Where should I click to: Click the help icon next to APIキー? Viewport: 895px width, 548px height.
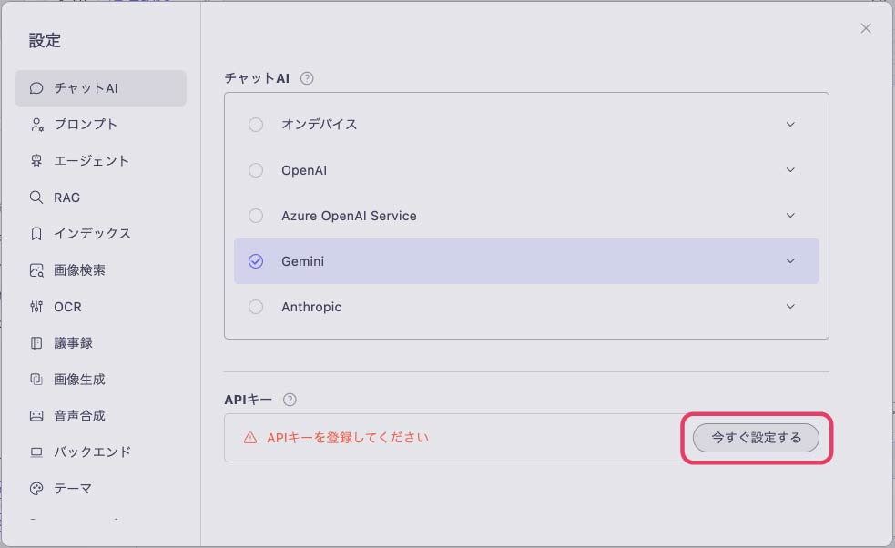point(290,400)
